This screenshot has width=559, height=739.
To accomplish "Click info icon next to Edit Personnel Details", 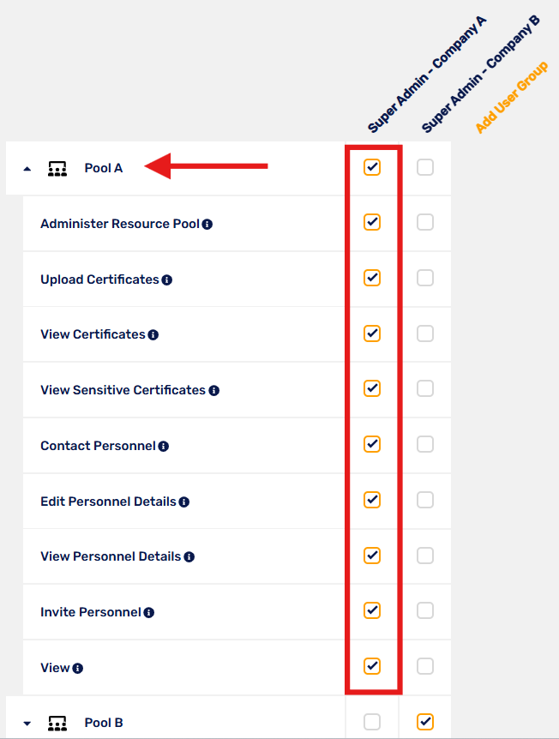I will point(184,502).
